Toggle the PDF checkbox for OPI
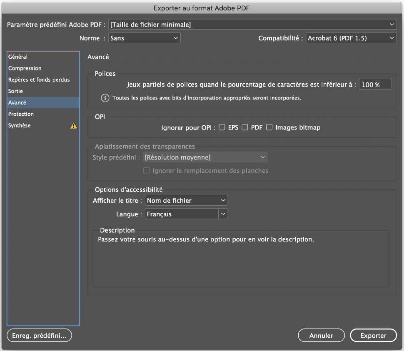404x351 pixels. [245, 127]
